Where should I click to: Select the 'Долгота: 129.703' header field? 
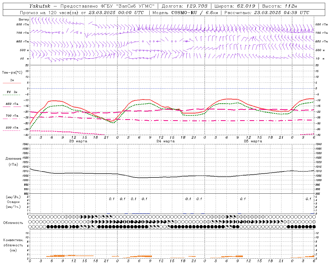click(x=184, y=6)
